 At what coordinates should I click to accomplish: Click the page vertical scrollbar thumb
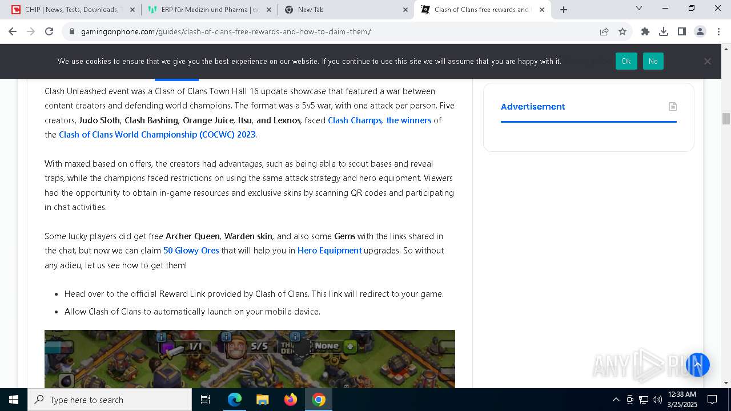(726, 119)
